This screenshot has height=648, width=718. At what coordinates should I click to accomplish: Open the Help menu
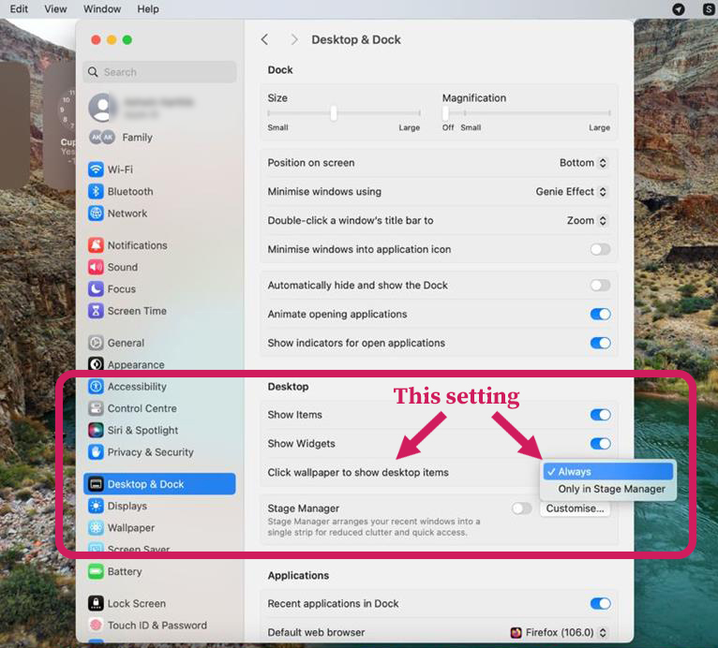coord(148,8)
